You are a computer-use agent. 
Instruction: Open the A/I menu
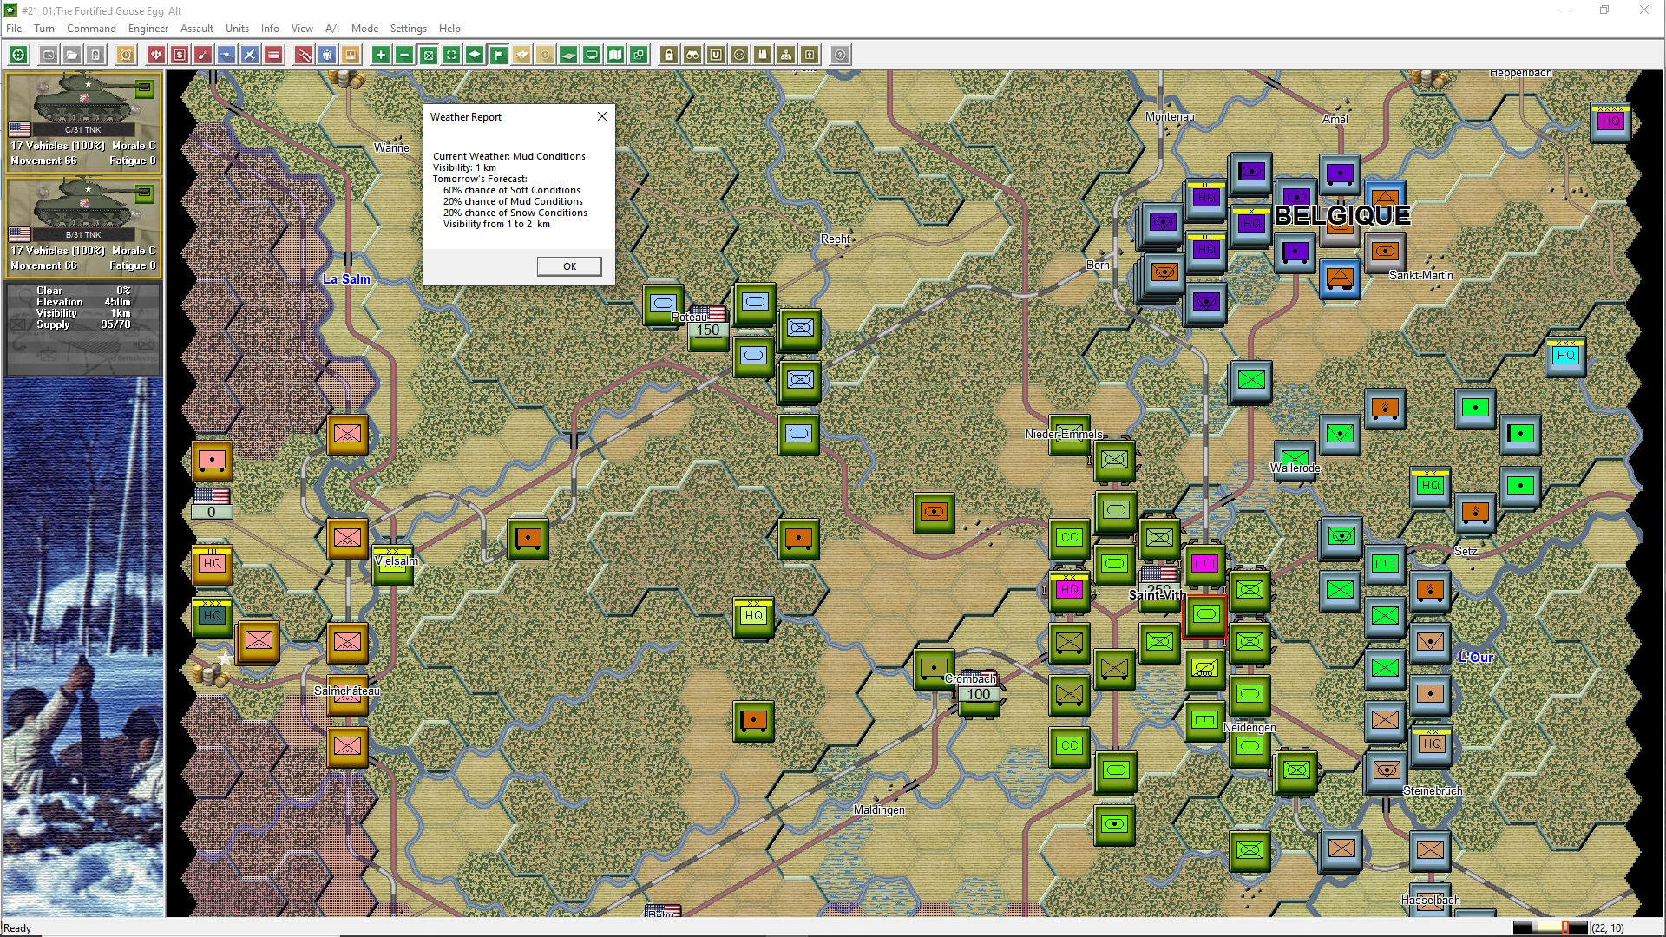coord(331,28)
